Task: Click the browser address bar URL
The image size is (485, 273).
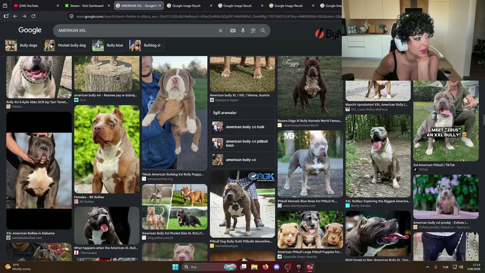Action: click(208, 16)
